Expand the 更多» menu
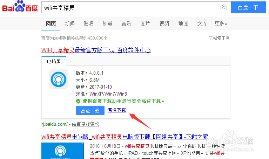 (221, 23)
